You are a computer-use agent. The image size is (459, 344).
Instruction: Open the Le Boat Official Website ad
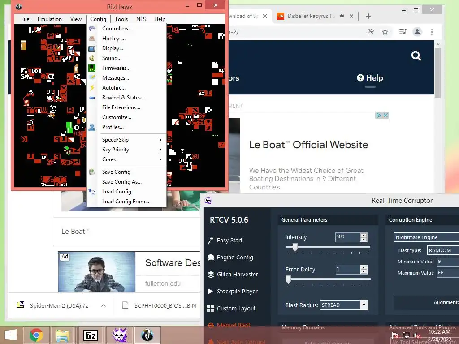click(x=308, y=145)
